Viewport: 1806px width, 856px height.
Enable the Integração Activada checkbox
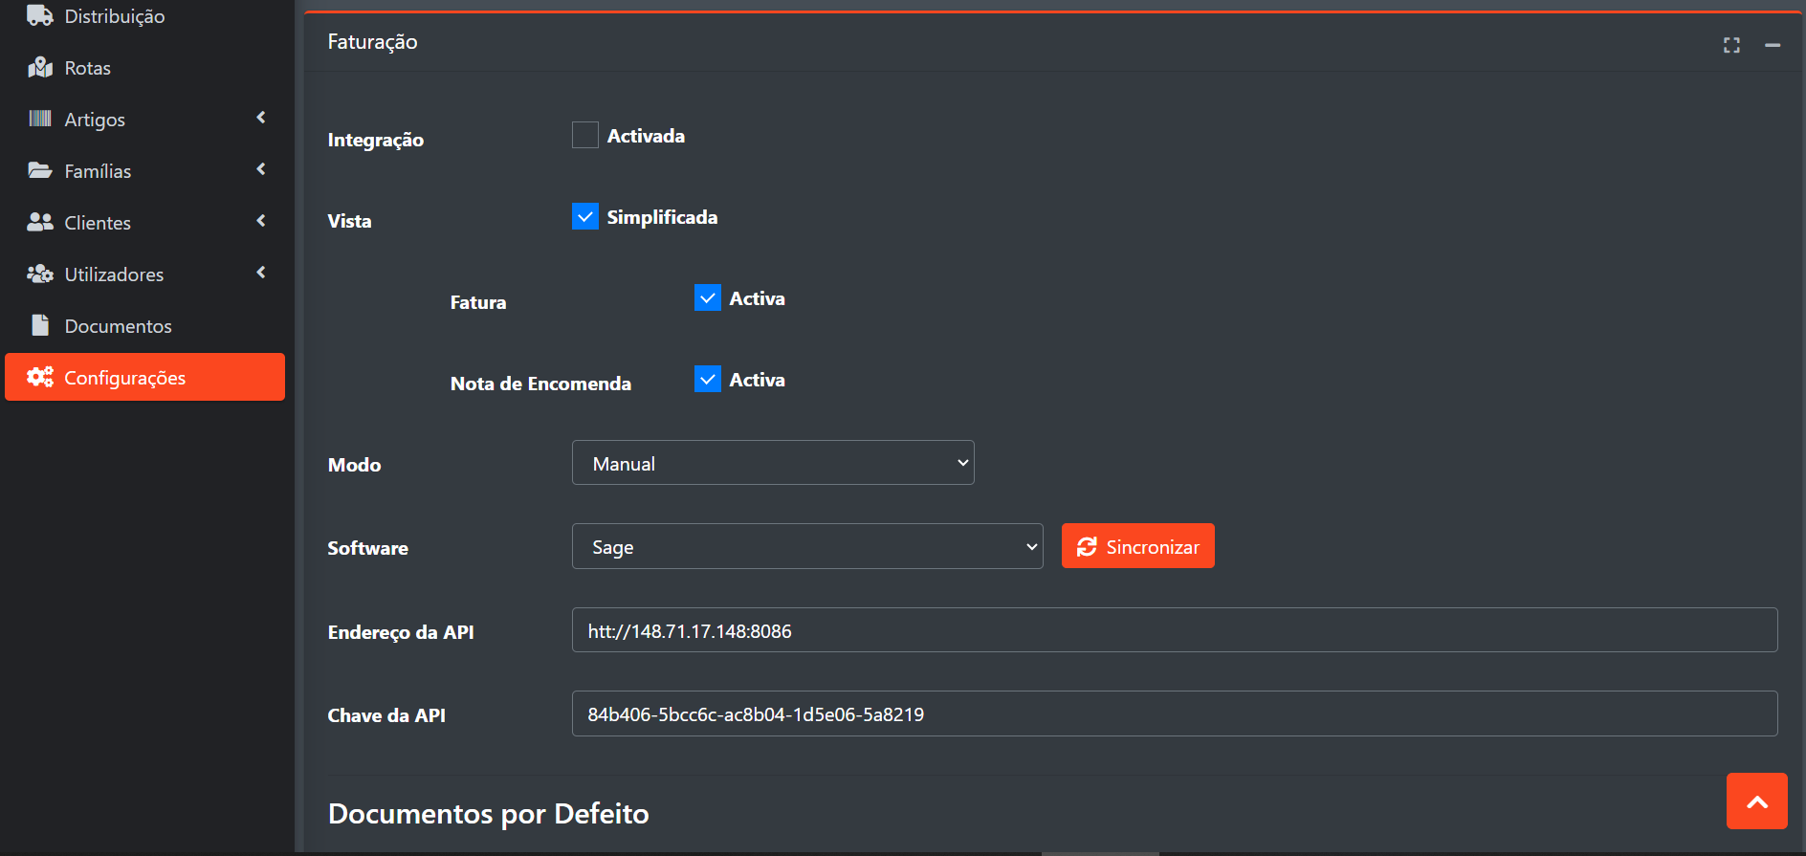[585, 136]
